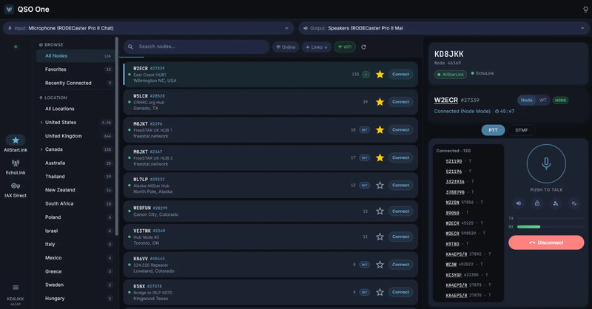The width and height of the screenshot is (592, 309).
Task: Switch connection mode to WT
Action: [x=543, y=100]
